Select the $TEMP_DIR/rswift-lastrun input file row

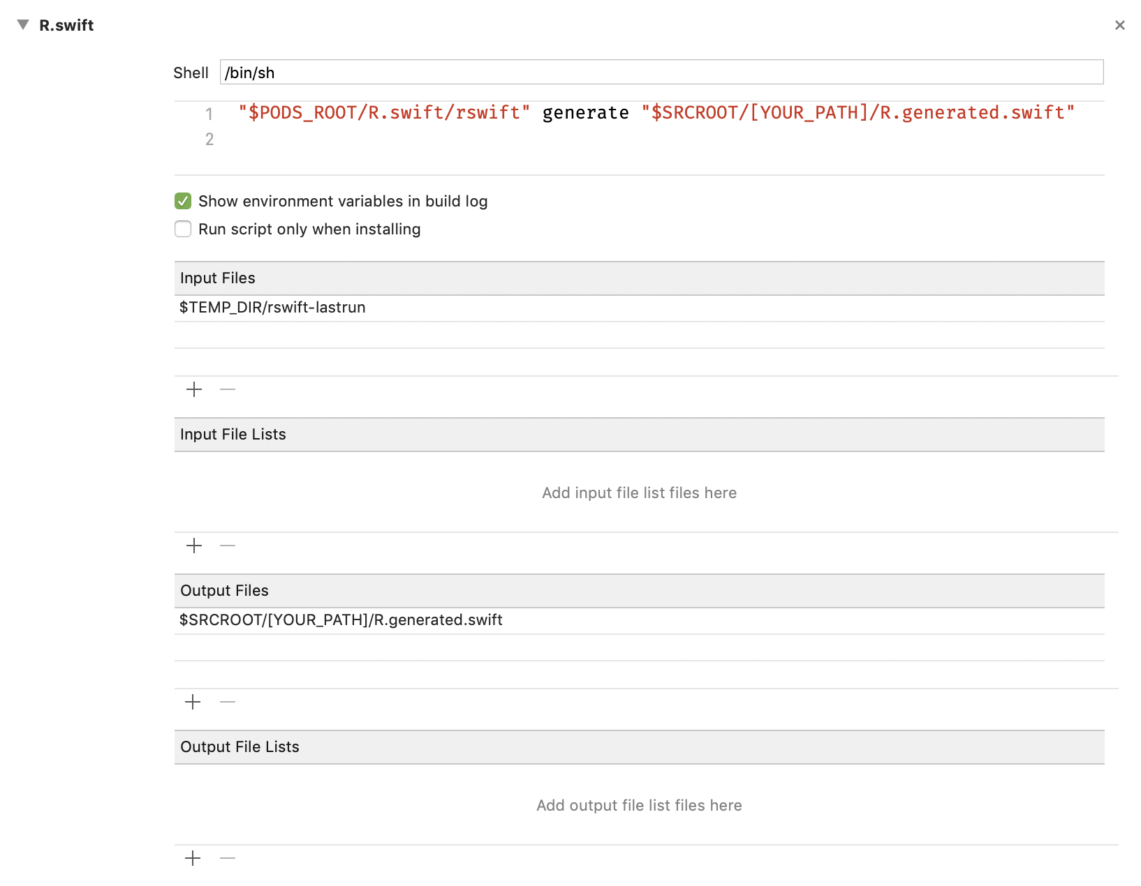tap(639, 308)
